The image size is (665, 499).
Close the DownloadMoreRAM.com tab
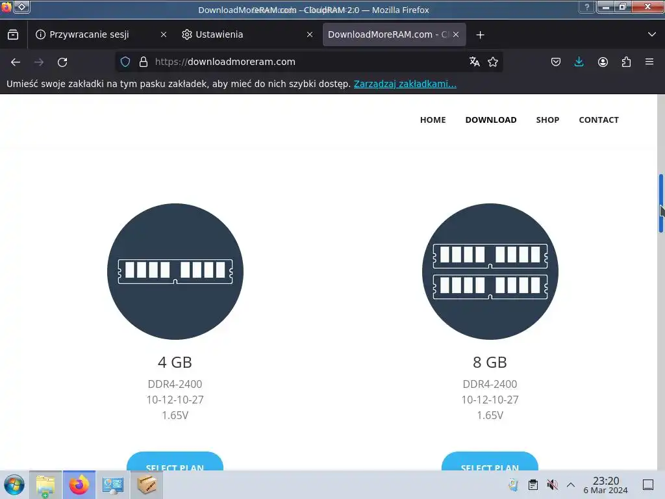point(456,35)
